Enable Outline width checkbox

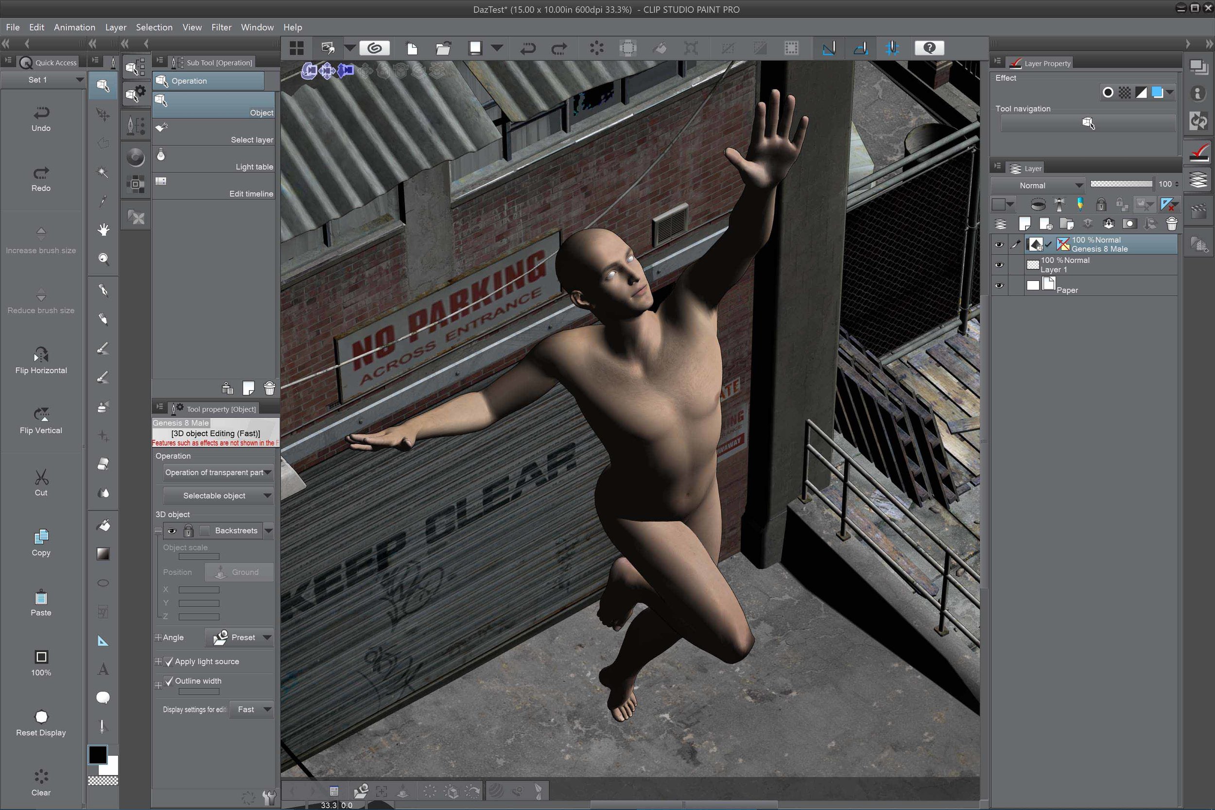click(171, 681)
